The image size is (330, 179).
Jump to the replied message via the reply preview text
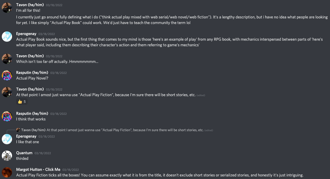pyautogui.click(x=125, y=130)
